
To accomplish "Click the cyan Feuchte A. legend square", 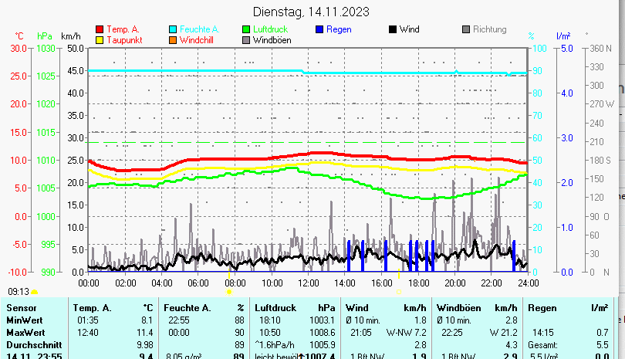I will tap(173, 29).
